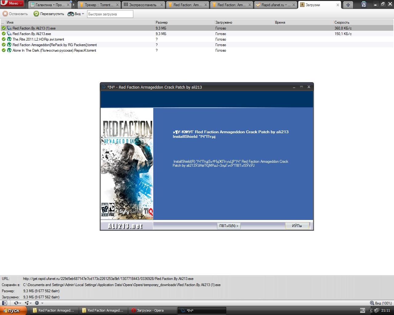Screen dimensions: 394x315
Task: Sort downloads by the Время column
Action: pos(304,22)
